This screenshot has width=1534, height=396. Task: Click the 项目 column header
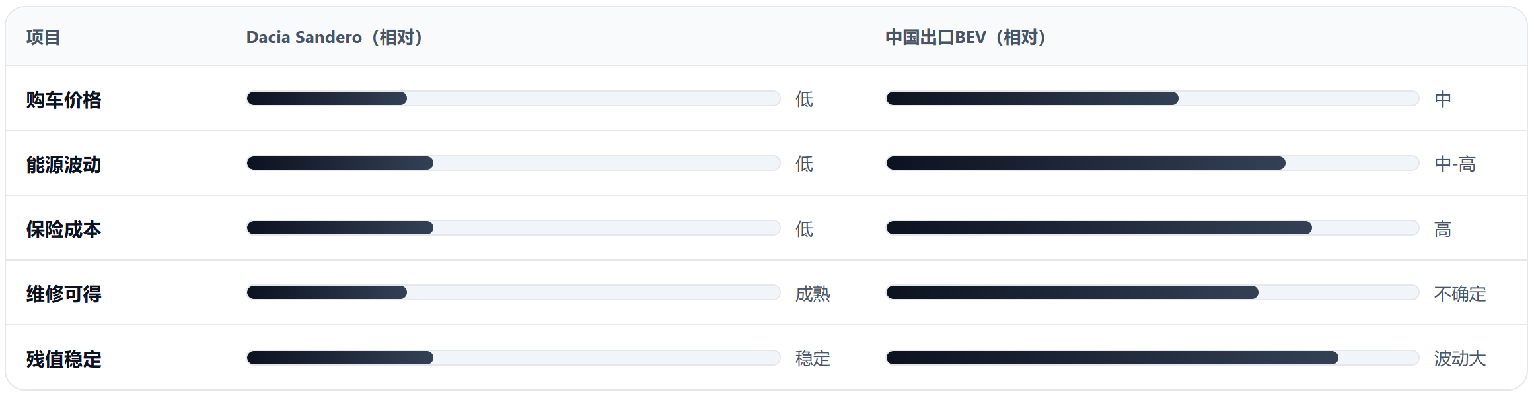coord(44,37)
